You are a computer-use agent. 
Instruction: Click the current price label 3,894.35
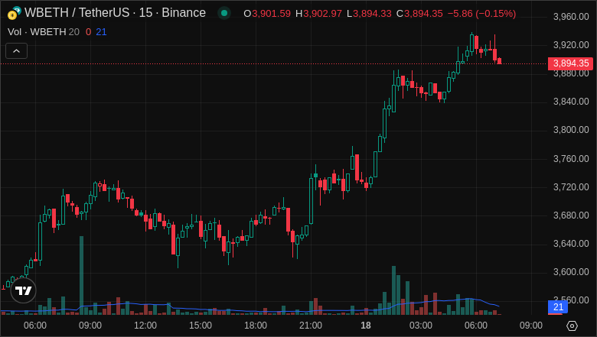570,63
